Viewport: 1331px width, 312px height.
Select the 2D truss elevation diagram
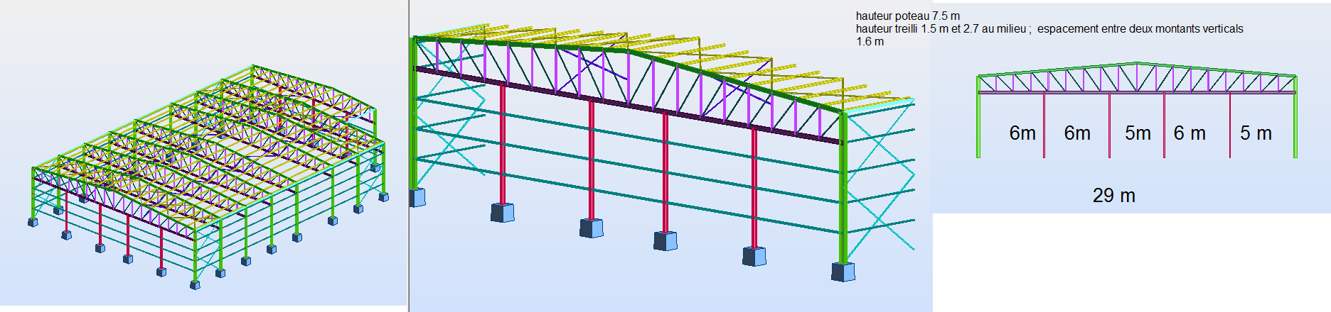pos(1136,110)
